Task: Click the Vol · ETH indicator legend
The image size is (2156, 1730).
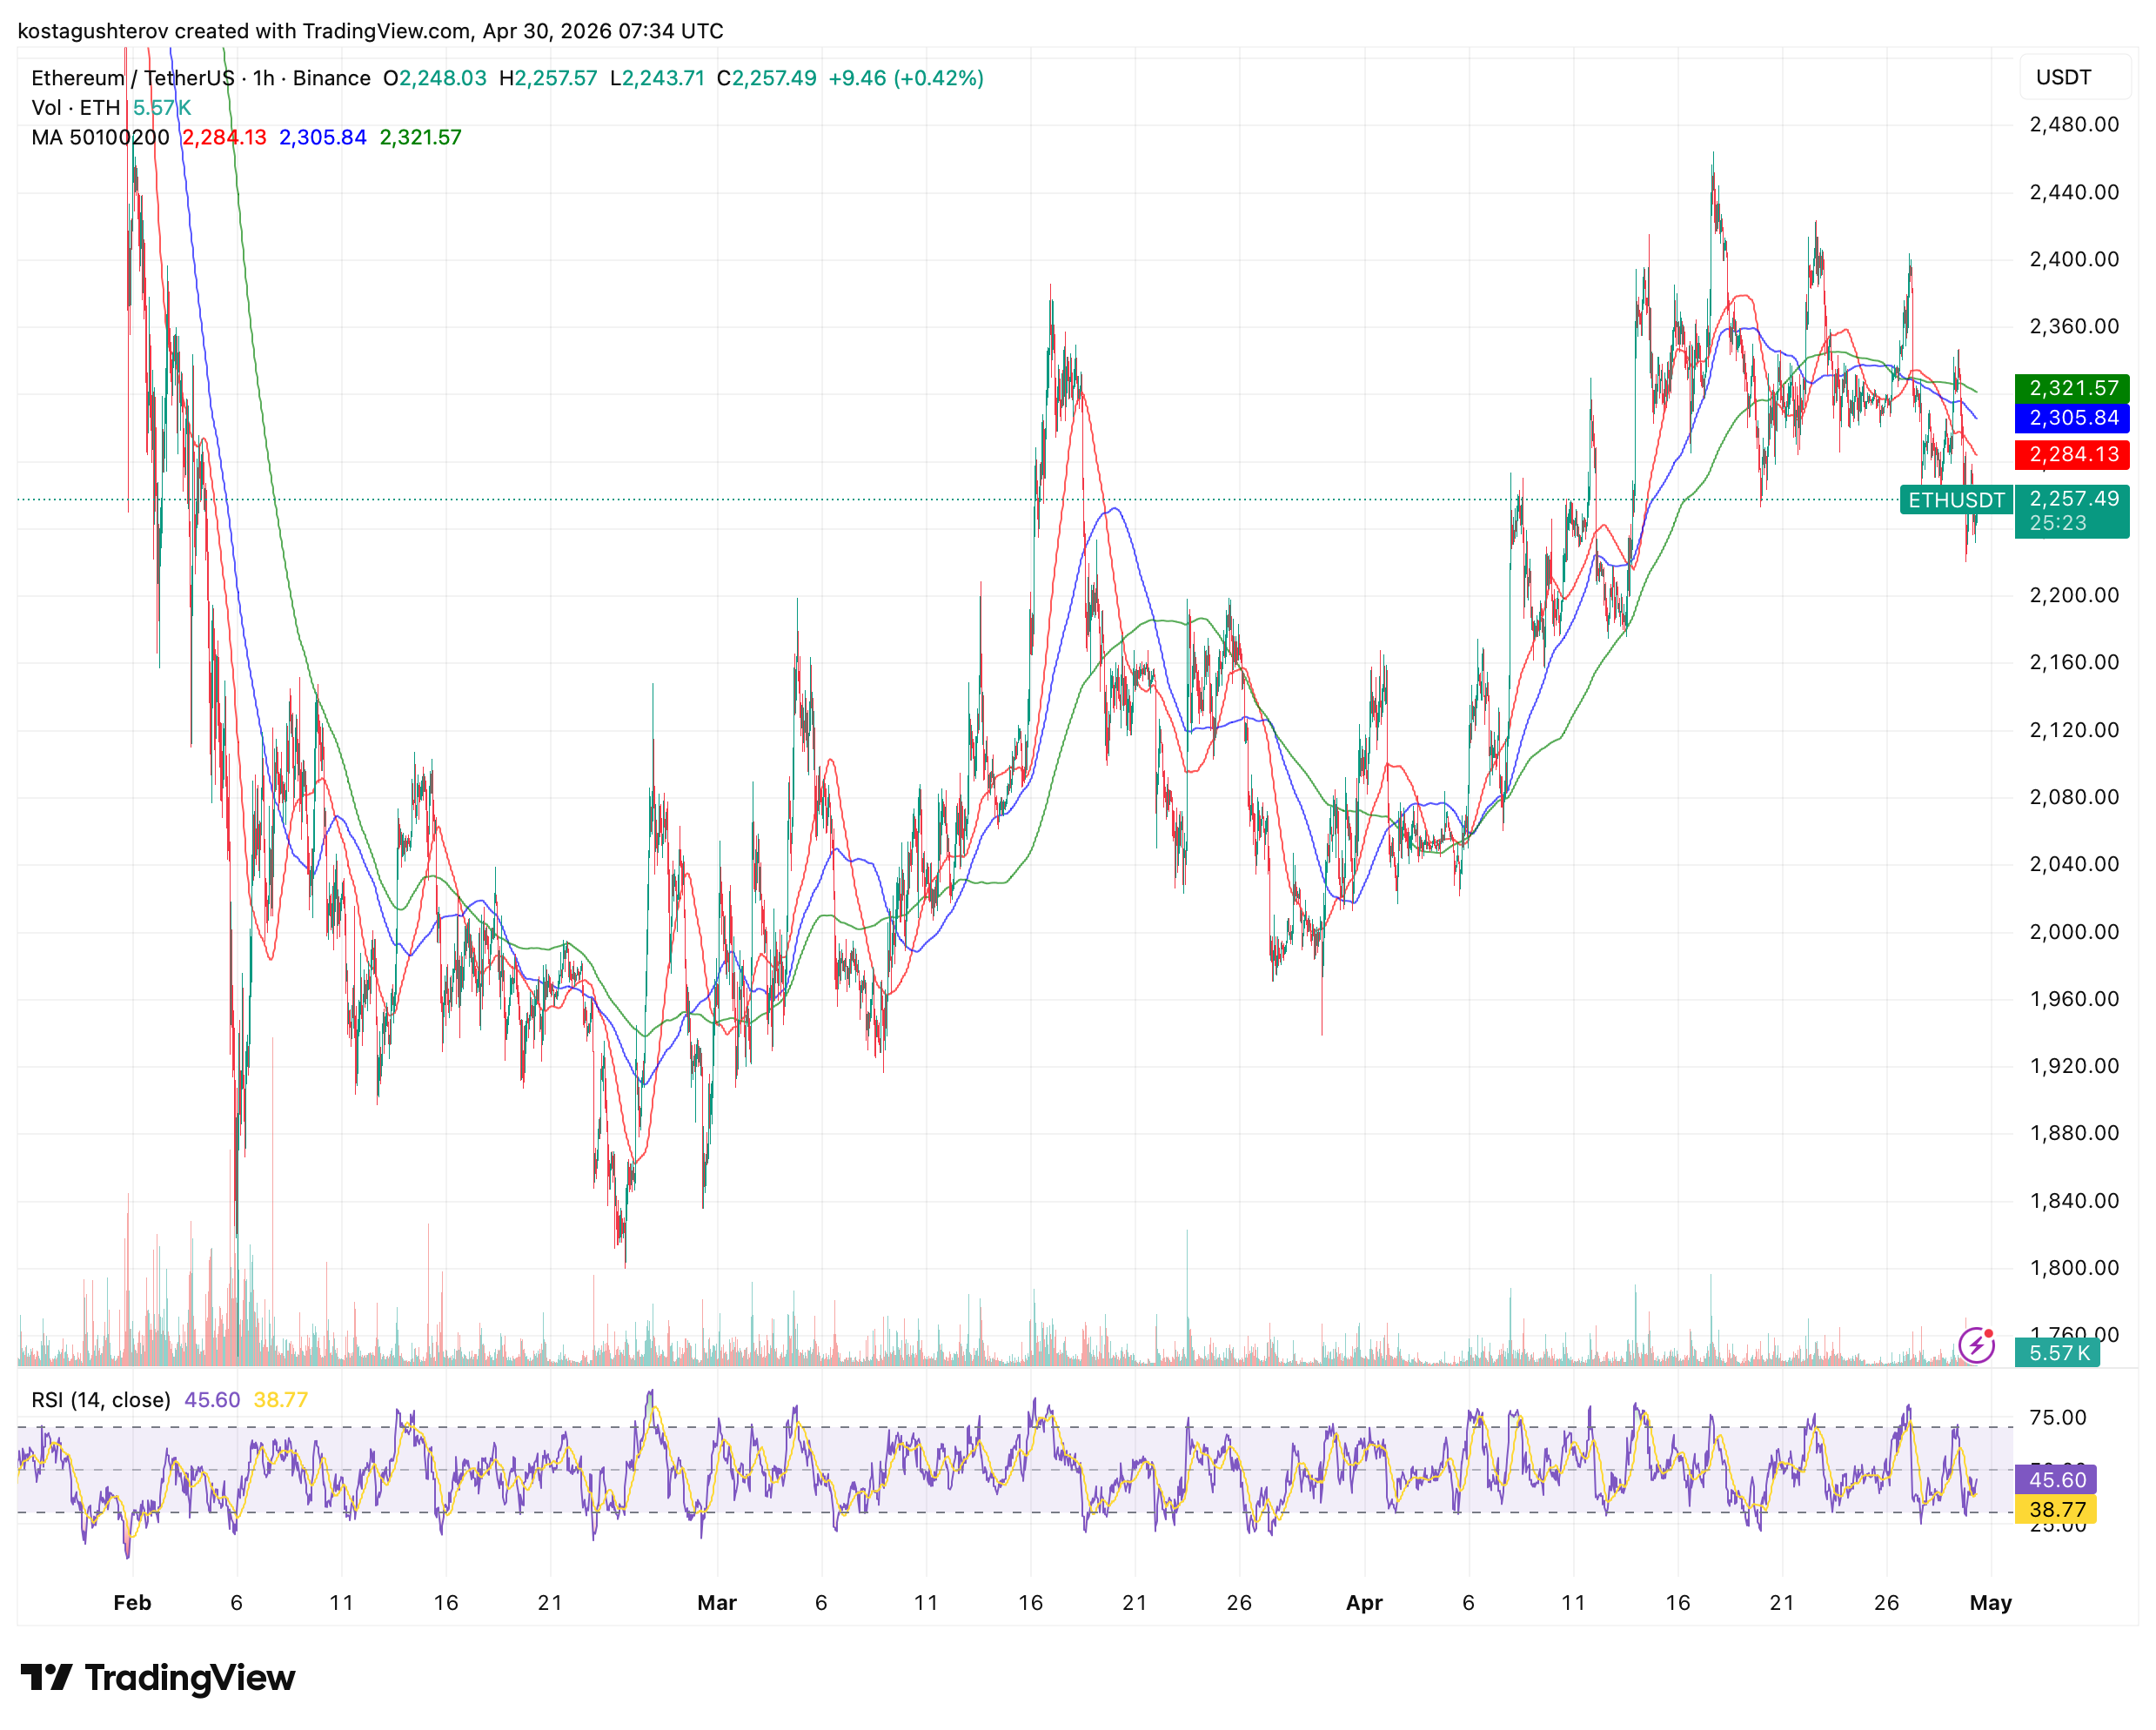Action: click(x=75, y=107)
